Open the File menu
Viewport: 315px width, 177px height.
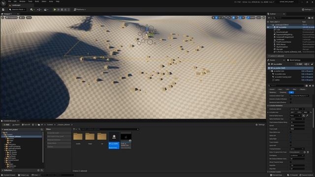[x=9, y=1]
